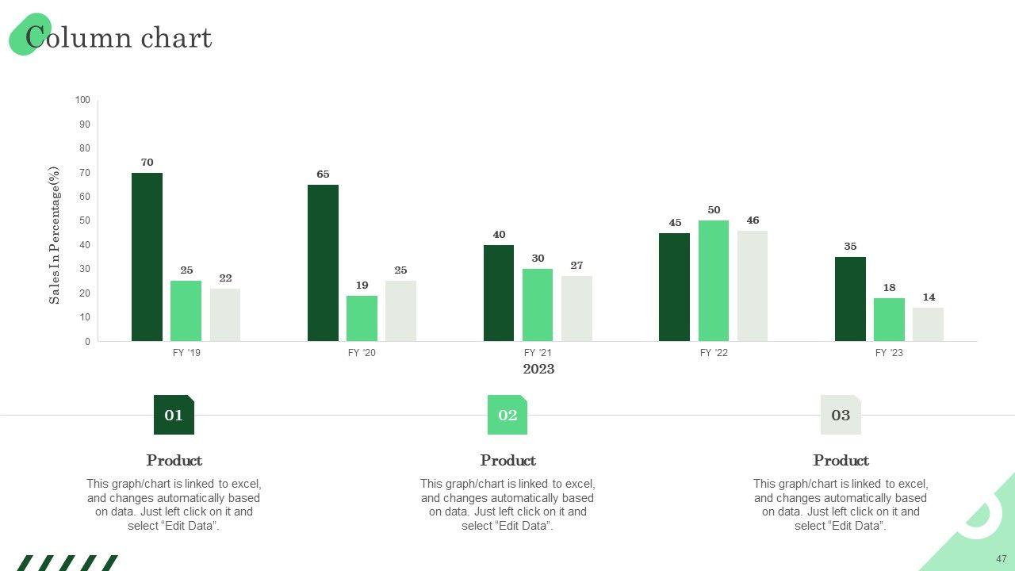Click the white ring in the green corner
1015x571 pixels.
983,512
